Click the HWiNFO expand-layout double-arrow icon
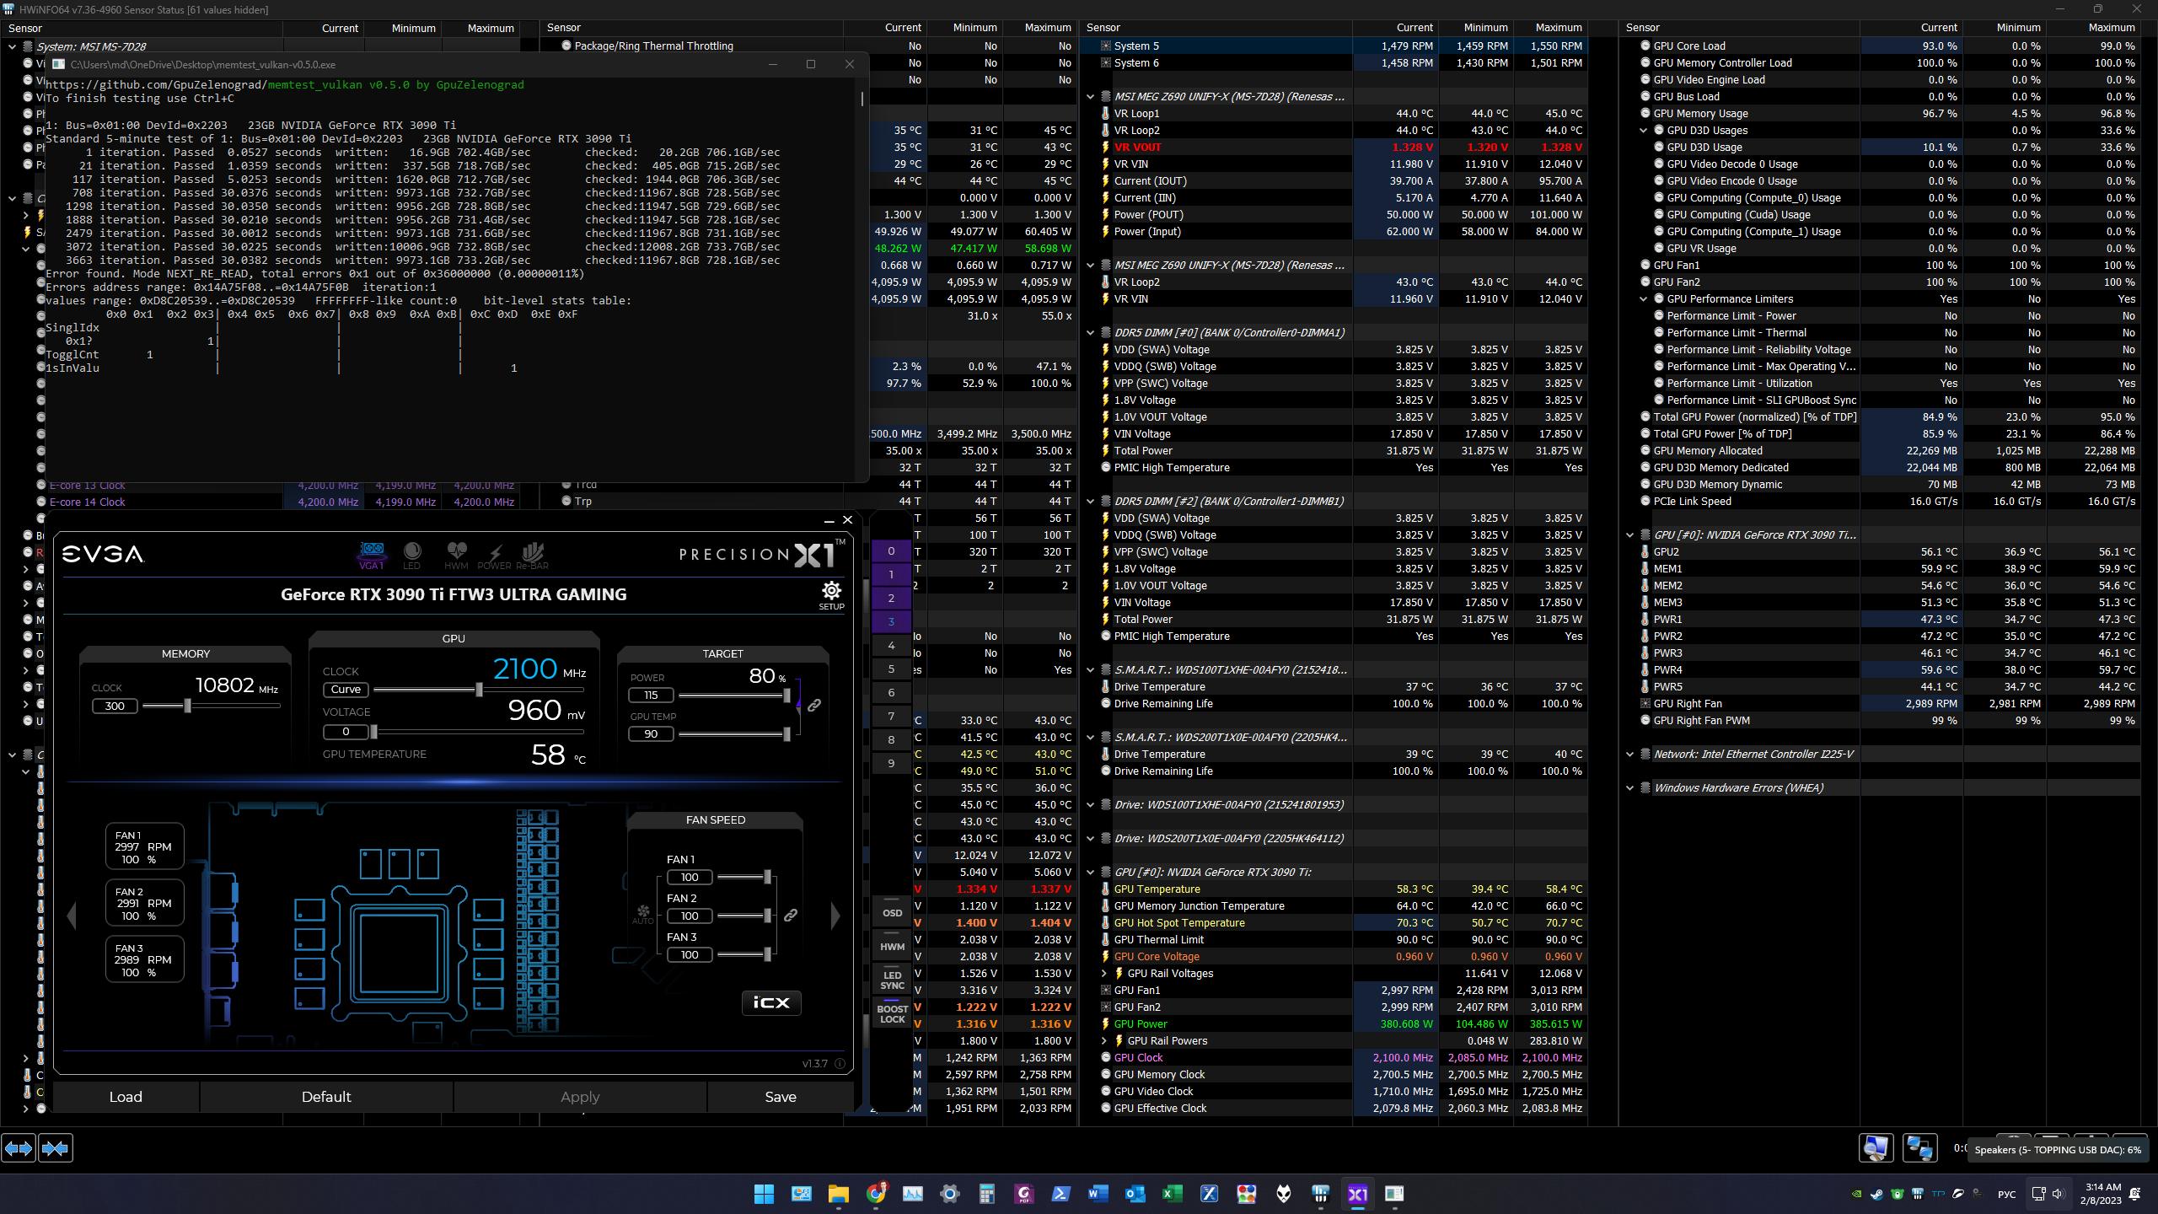2158x1214 pixels. coord(19,1148)
